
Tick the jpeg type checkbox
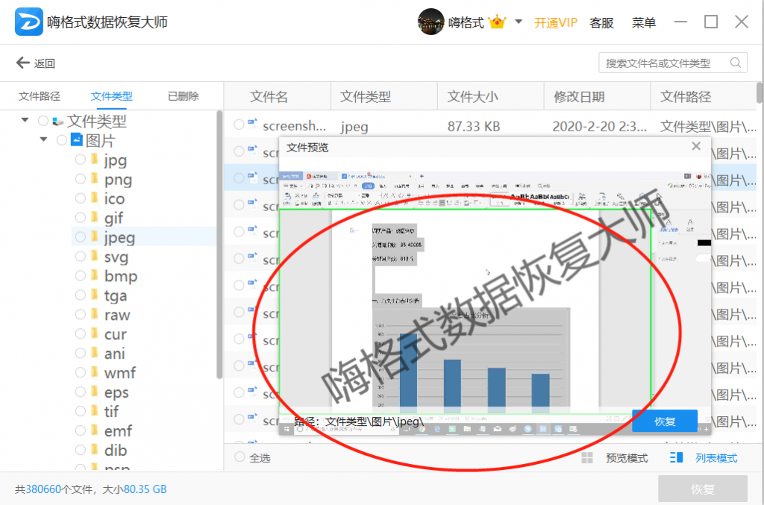[x=81, y=236]
